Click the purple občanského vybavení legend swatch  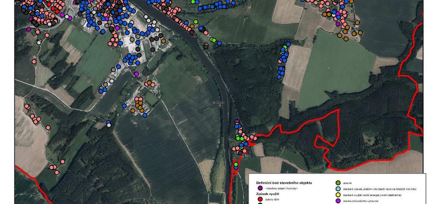point(338,201)
